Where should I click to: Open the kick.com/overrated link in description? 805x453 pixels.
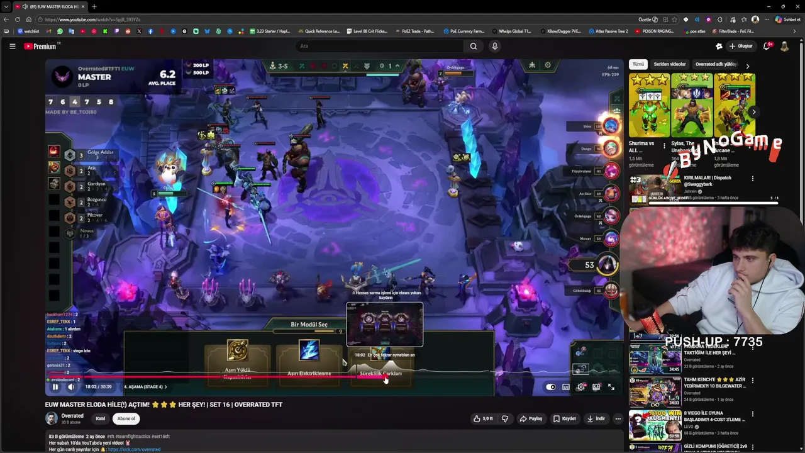pos(134,449)
